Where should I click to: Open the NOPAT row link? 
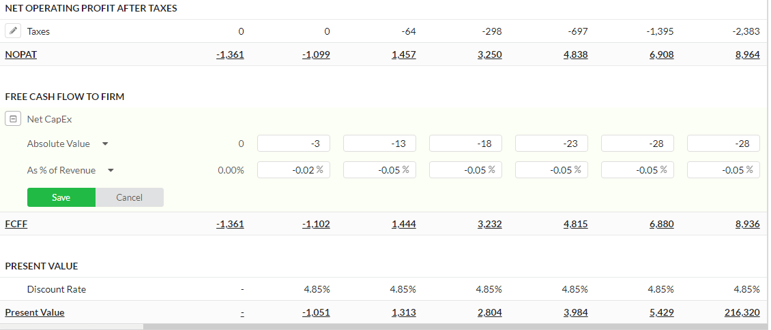tap(20, 54)
